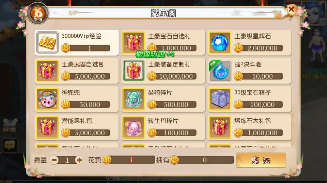Click the 土豪级星辉石 blue gem icon

point(220,43)
